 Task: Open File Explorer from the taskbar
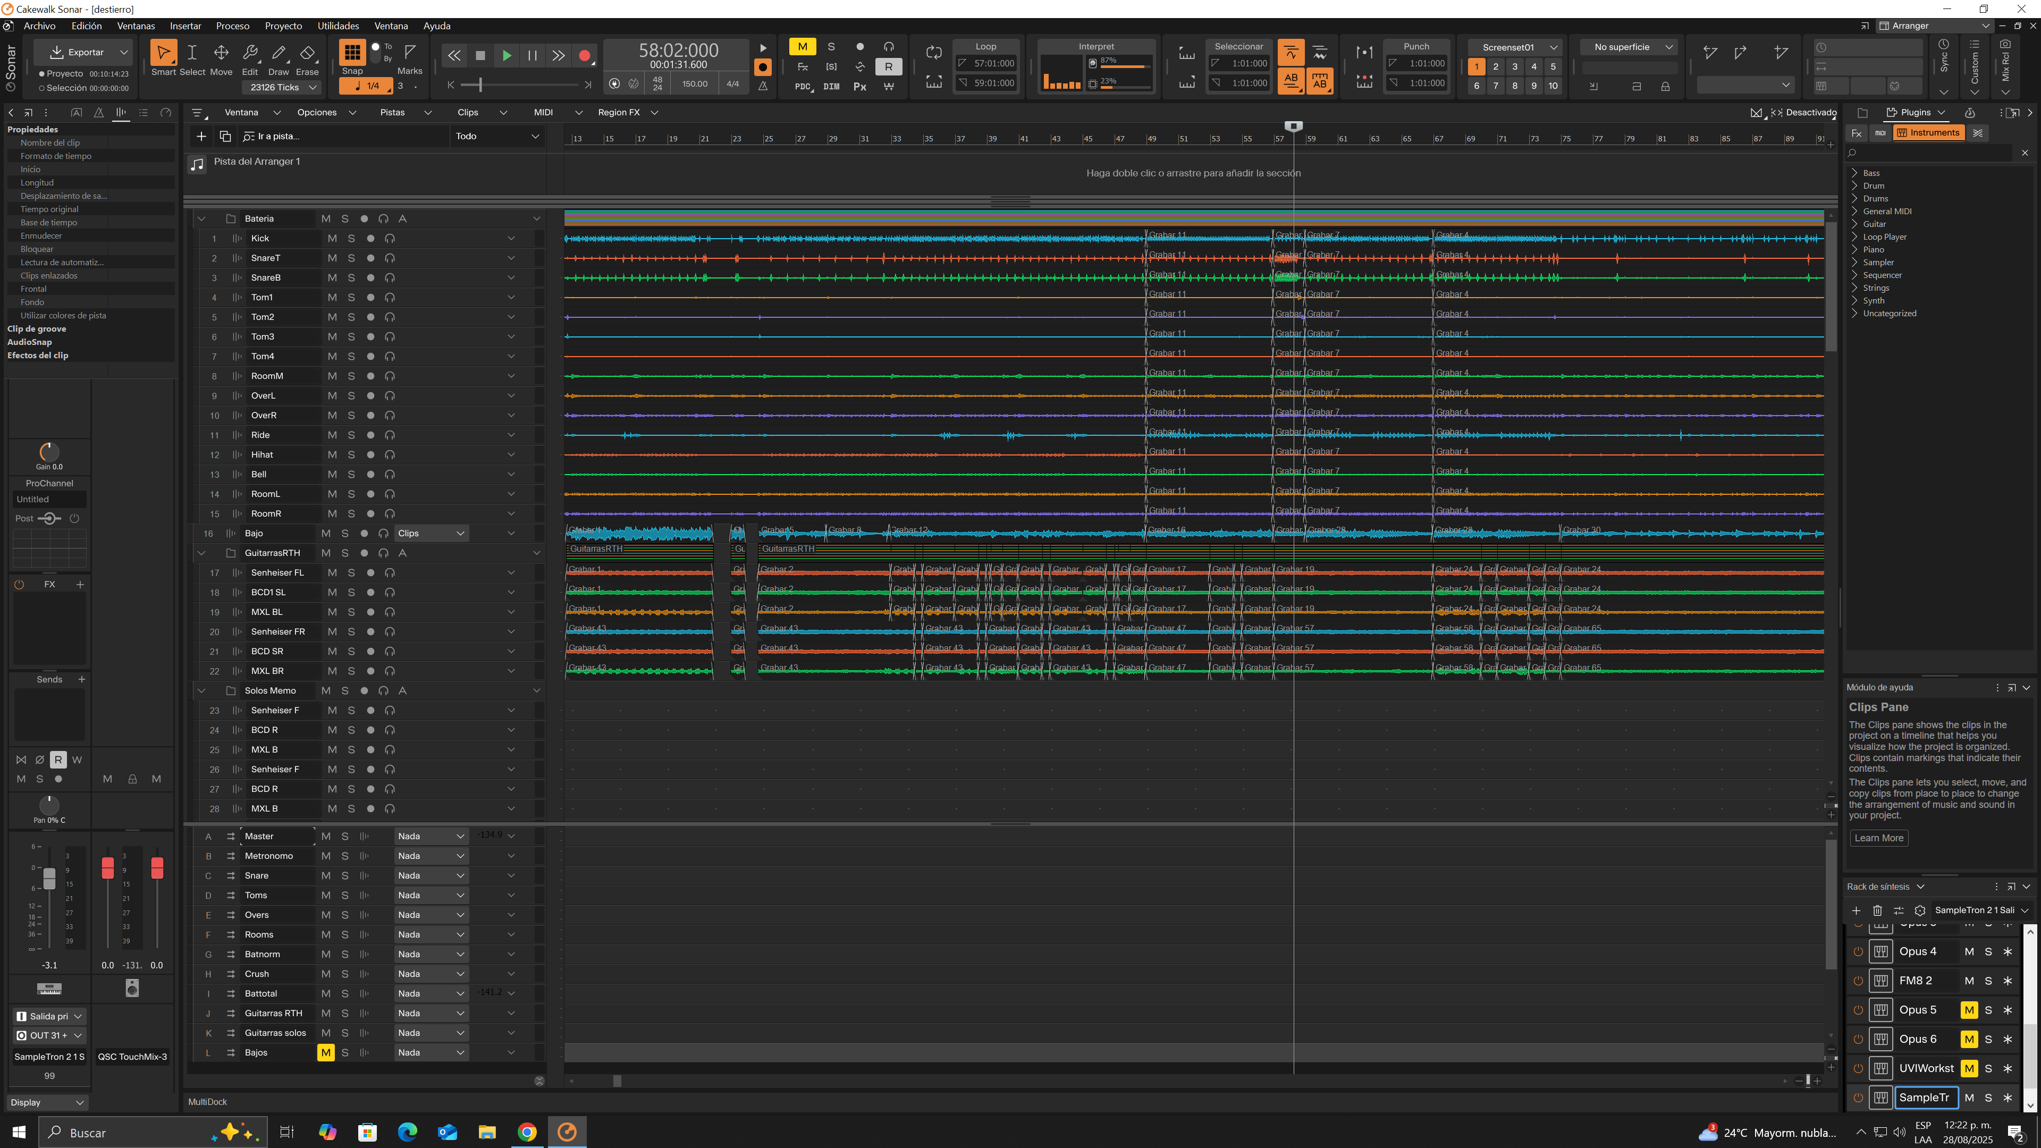pos(486,1132)
